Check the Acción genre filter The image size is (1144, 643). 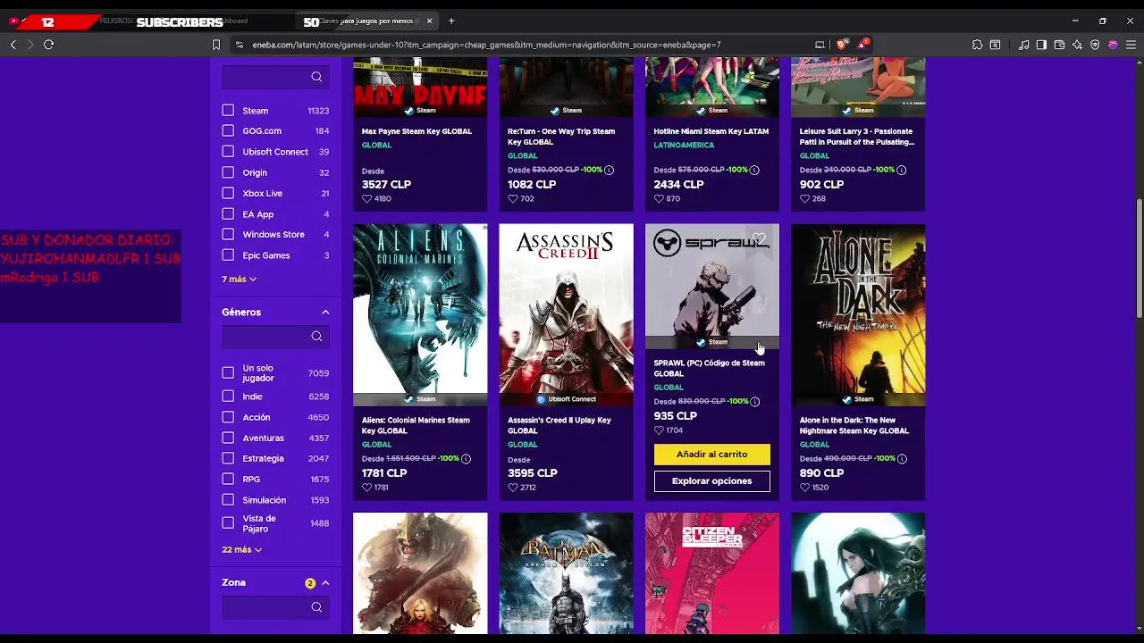tap(228, 417)
